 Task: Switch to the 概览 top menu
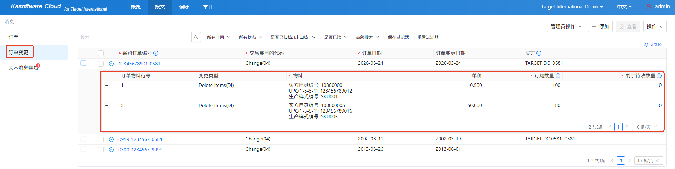pos(136,7)
